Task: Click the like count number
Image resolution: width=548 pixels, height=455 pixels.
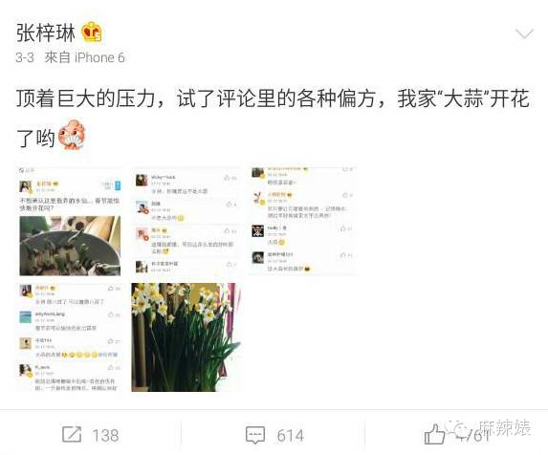Action: (473, 436)
